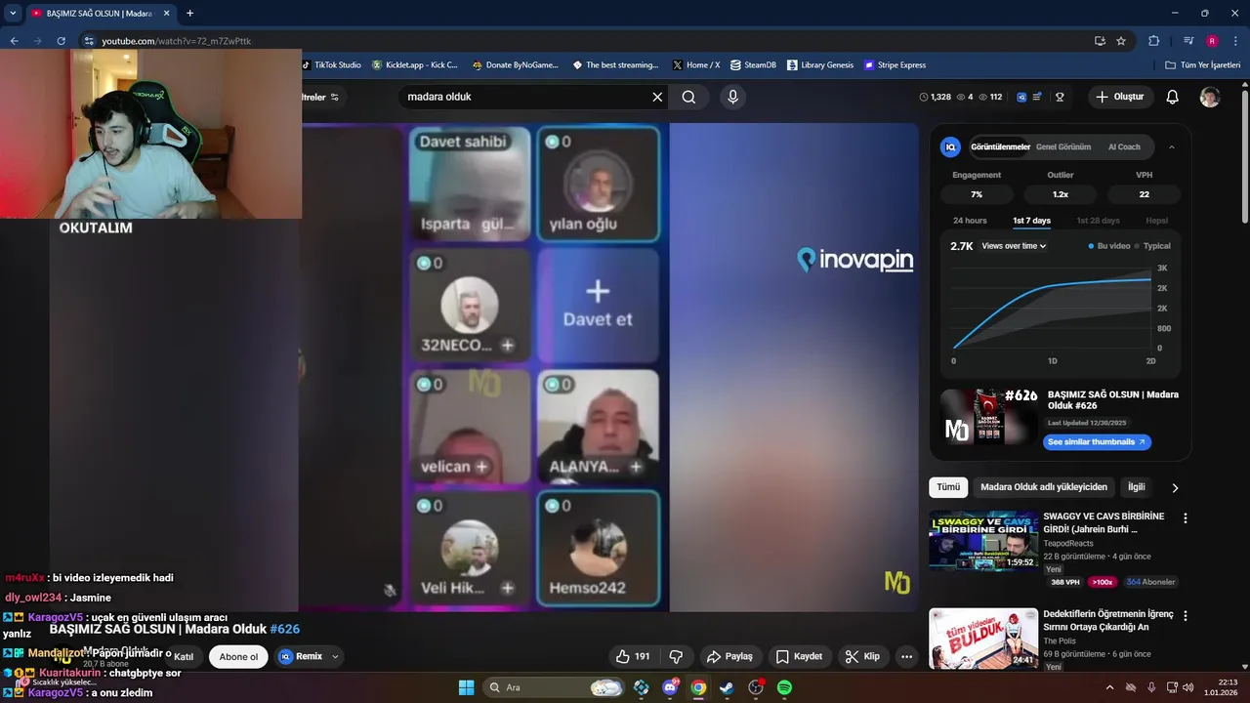The height and width of the screenshot is (703, 1250).
Task: Open options for Dedektiflerin Öğretmenin video
Action: 1186,616
